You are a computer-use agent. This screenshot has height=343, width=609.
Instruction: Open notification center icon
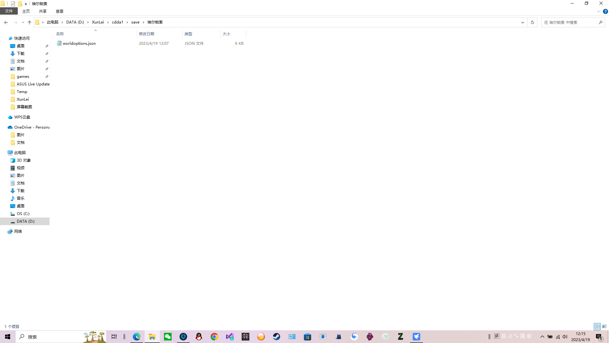599,337
